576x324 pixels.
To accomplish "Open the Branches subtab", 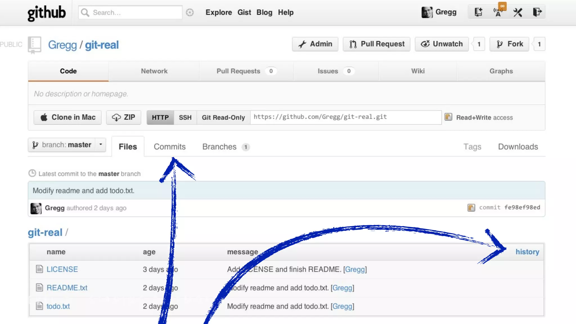I will pyautogui.click(x=219, y=147).
